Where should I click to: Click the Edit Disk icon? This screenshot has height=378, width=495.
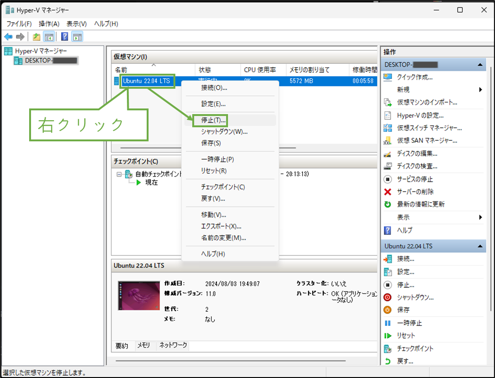point(388,154)
